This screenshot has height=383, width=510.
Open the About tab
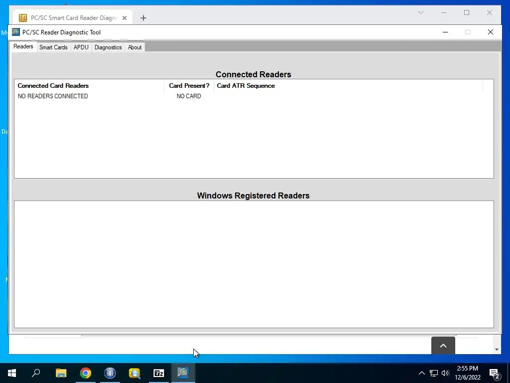click(x=134, y=47)
